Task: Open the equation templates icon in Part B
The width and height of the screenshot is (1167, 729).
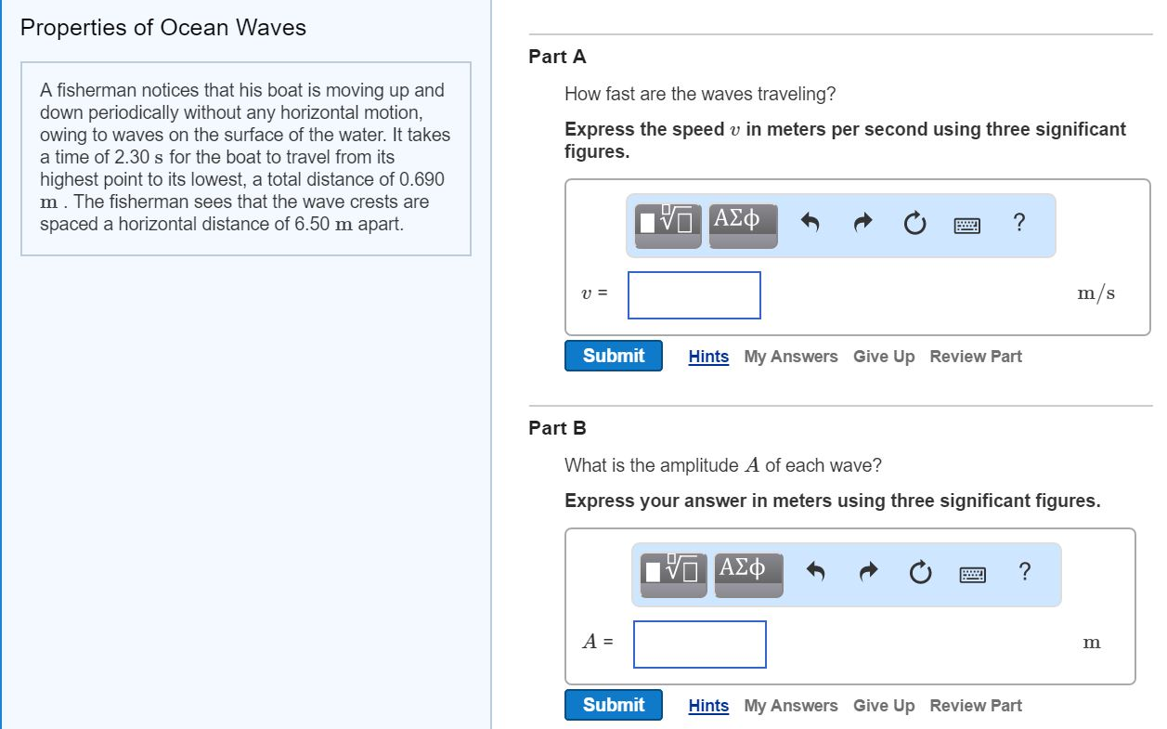Action: (x=671, y=572)
